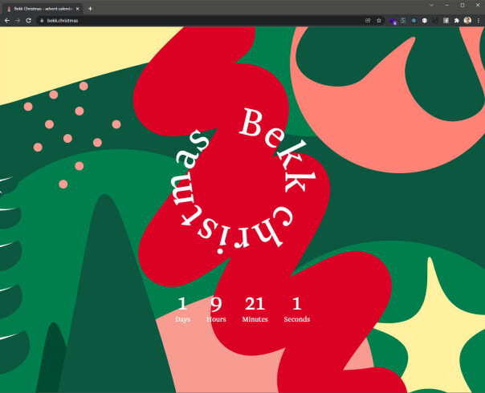The width and height of the screenshot is (485, 393).
Task: Bookmark this page with the star icon
Action: point(379,20)
